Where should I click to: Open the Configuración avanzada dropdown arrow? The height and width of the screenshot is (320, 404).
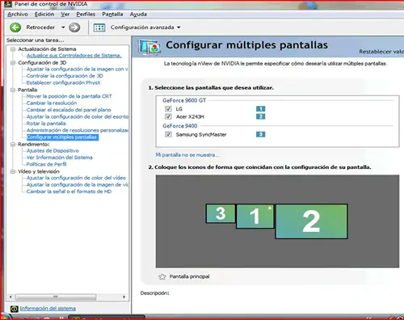point(179,27)
